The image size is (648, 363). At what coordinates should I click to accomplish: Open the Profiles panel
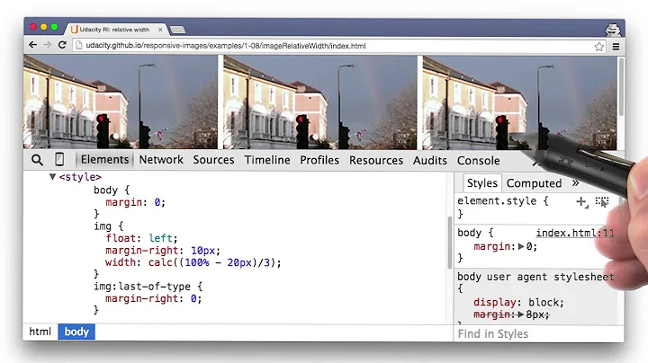319,160
